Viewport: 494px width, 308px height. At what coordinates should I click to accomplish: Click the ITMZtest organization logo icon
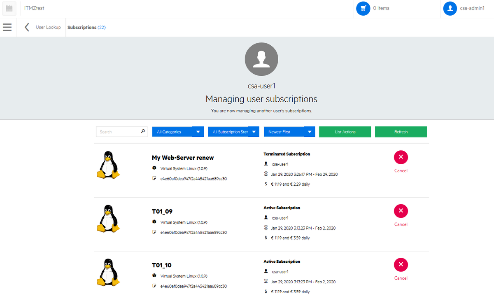[9, 9]
